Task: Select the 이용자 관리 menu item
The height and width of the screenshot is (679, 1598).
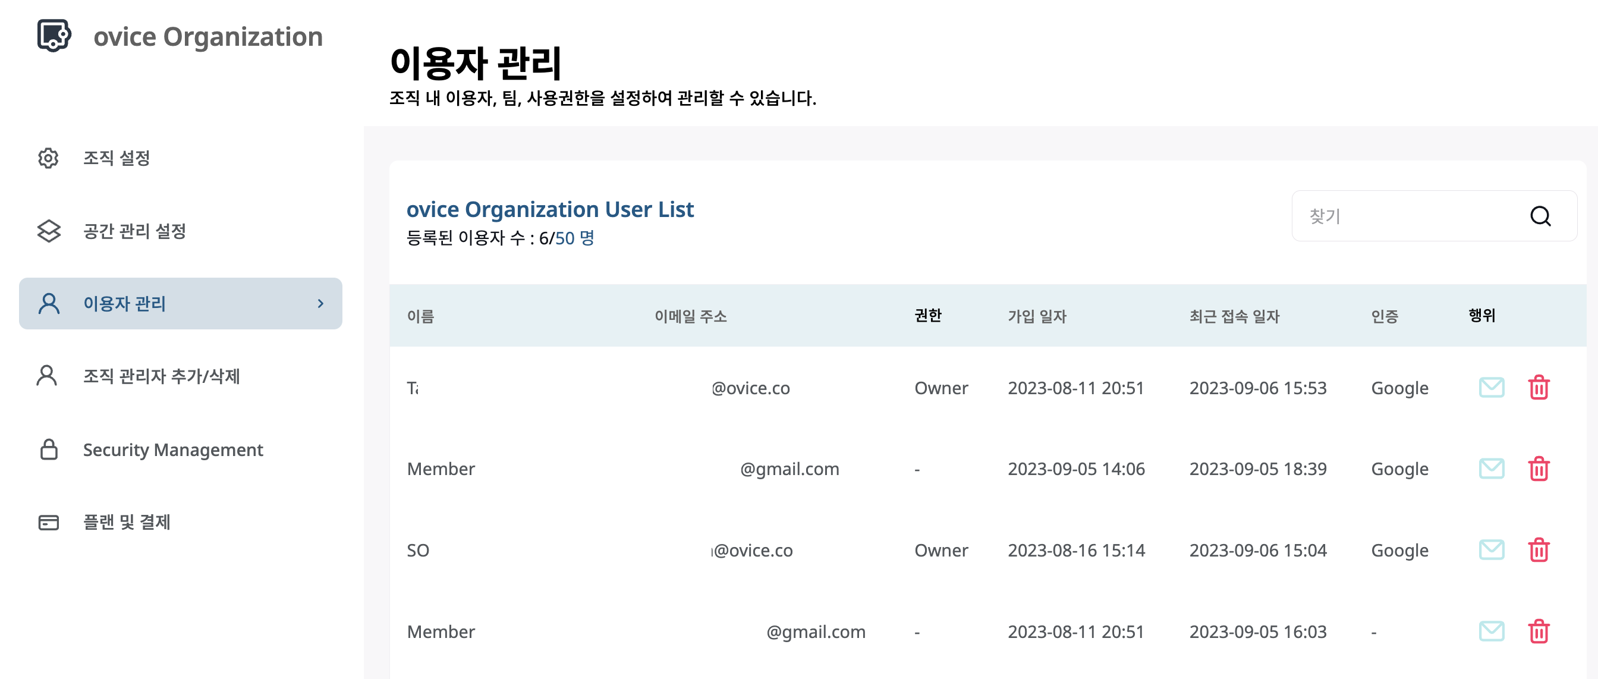Action: [x=181, y=303]
